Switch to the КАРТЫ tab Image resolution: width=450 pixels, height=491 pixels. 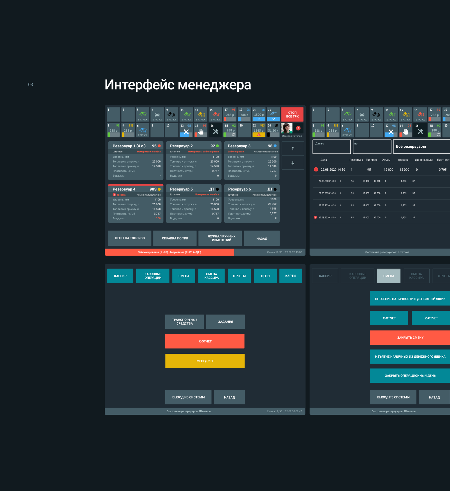(x=290, y=276)
